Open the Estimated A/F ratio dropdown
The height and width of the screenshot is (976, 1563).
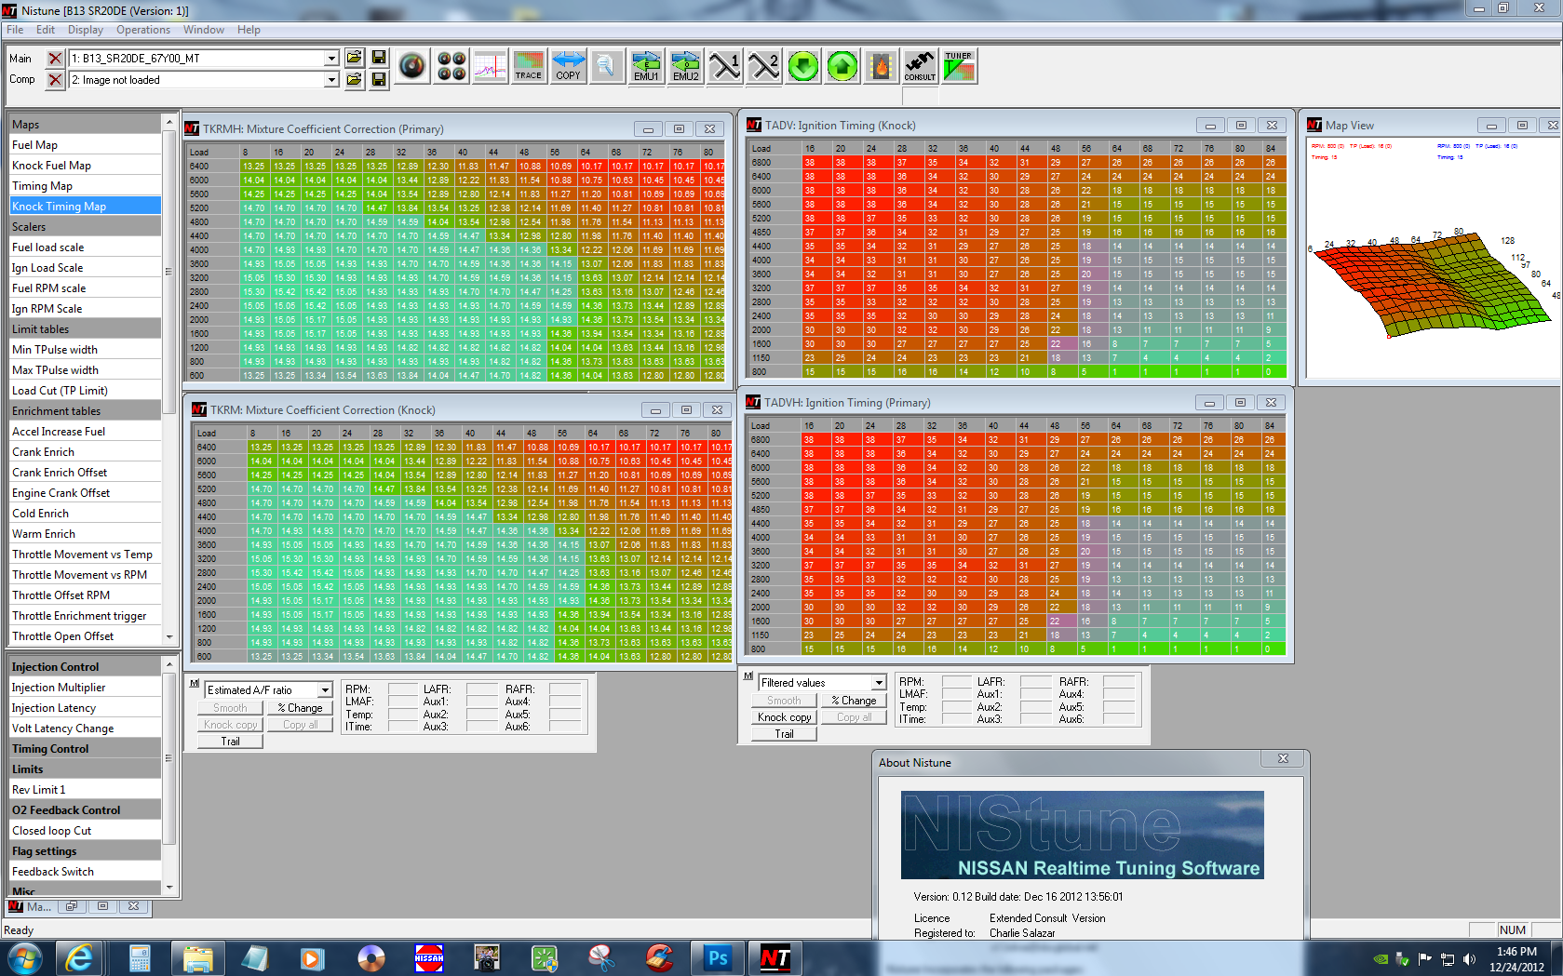tap(325, 690)
